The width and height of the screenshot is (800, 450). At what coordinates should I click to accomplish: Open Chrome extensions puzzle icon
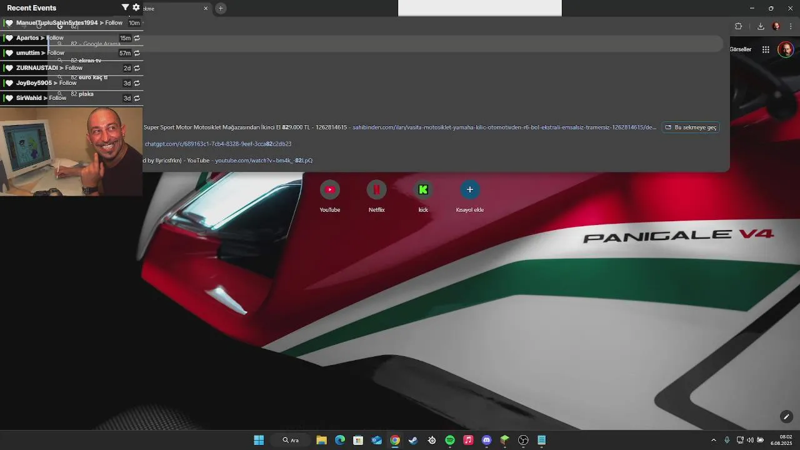pos(739,26)
